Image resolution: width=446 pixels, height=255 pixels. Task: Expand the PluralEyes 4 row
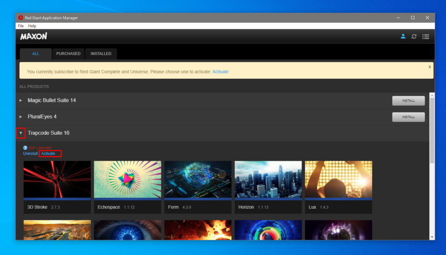(20, 117)
